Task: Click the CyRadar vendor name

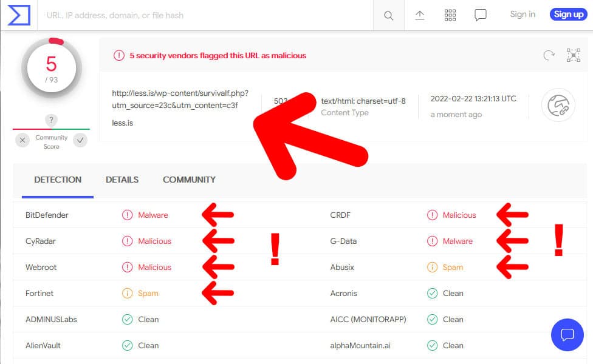Action: (41, 241)
